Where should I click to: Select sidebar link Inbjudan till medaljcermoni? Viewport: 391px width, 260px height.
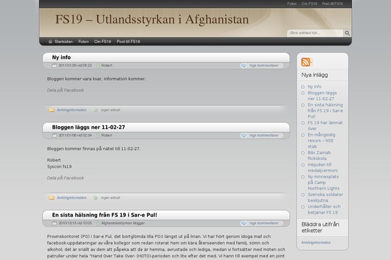coord(323,168)
